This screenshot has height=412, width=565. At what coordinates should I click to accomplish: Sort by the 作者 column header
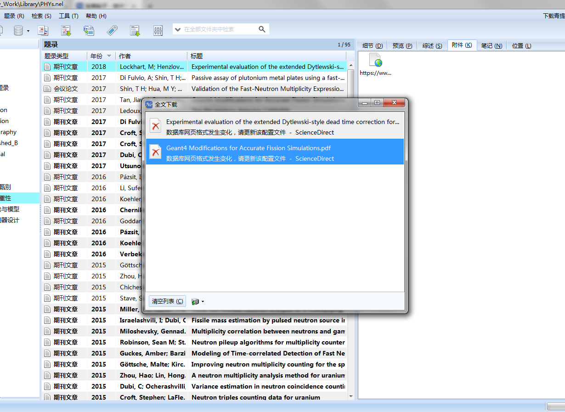click(151, 56)
